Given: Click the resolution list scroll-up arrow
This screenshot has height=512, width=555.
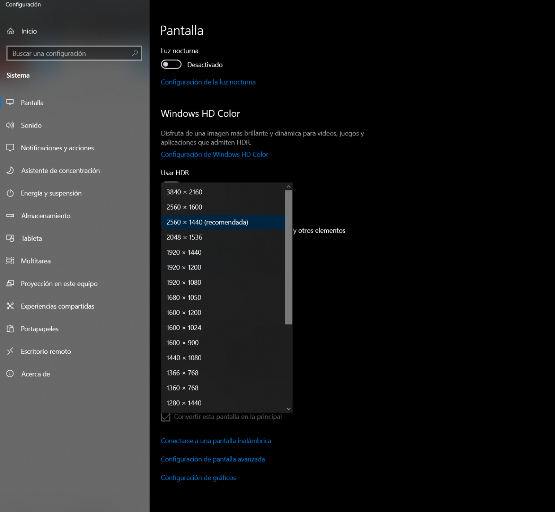Looking at the screenshot, I should pyautogui.click(x=288, y=187).
